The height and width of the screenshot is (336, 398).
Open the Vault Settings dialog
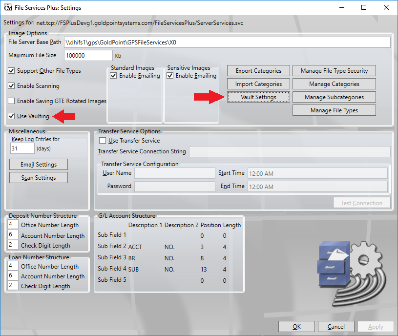click(258, 97)
